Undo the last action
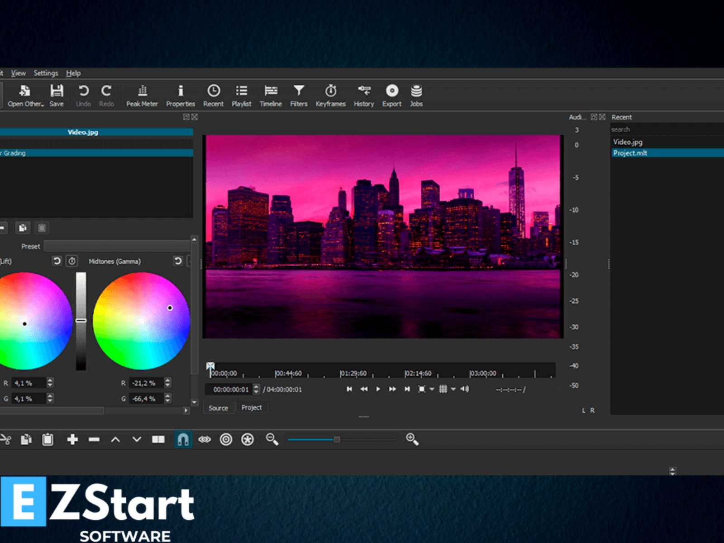The height and width of the screenshot is (543, 724). (x=83, y=96)
